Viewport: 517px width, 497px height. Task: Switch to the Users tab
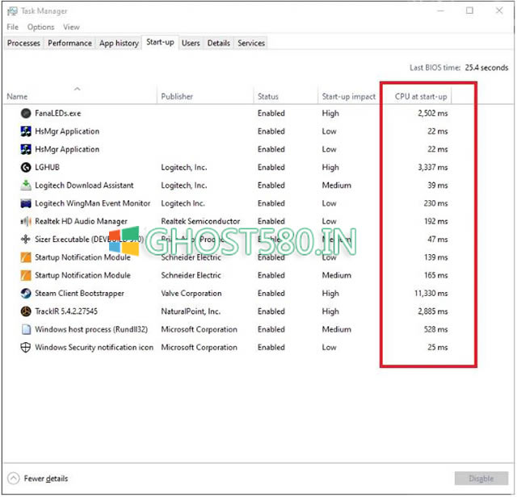[x=191, y=43]
